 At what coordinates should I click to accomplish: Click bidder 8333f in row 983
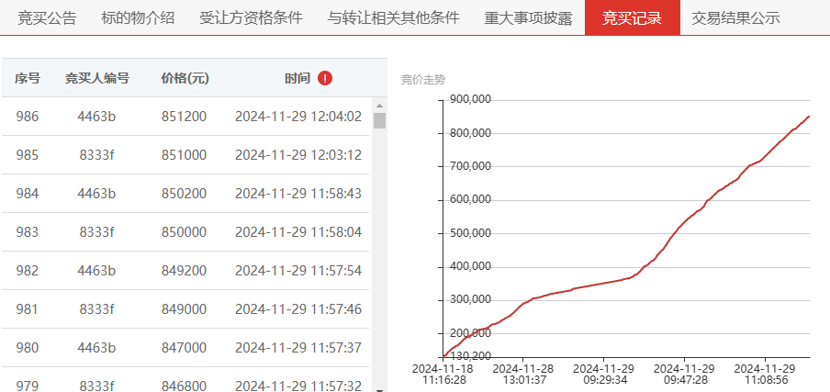(96, 232)
